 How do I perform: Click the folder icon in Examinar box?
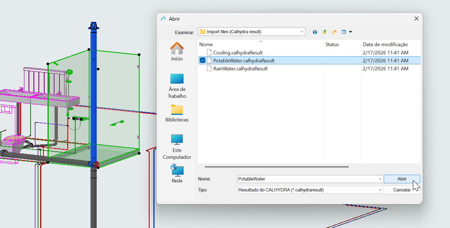pyautogui.click(x=202, y=32)
